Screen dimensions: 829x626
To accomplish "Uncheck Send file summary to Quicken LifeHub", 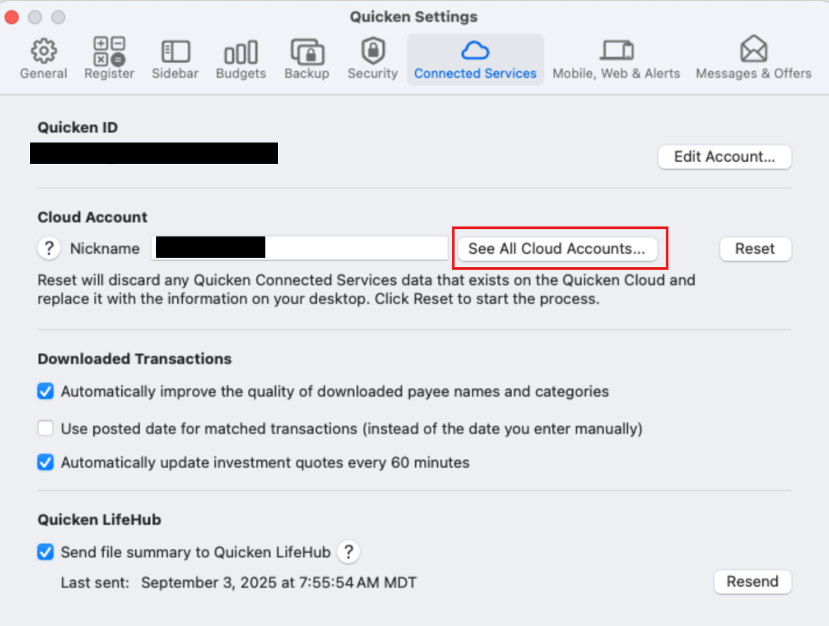I will click(45, 551).
